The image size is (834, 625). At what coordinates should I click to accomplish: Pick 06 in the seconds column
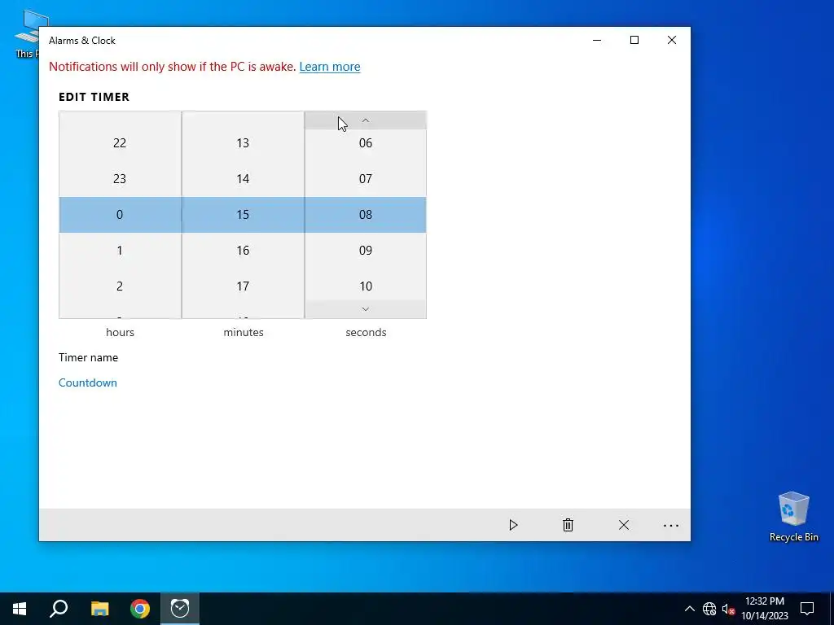(x=366, y=143)
